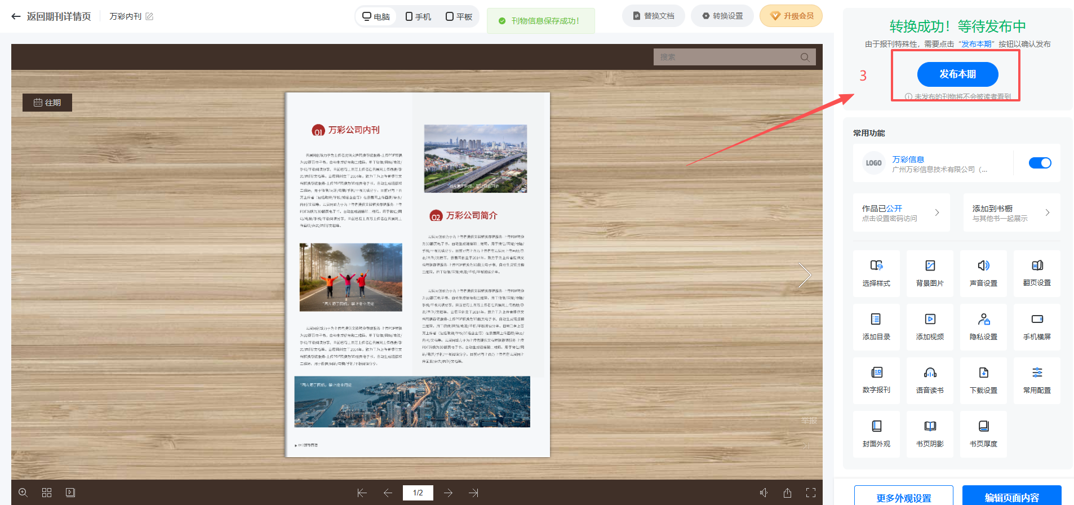Click the 发布本期 publish button

[957, 74]
